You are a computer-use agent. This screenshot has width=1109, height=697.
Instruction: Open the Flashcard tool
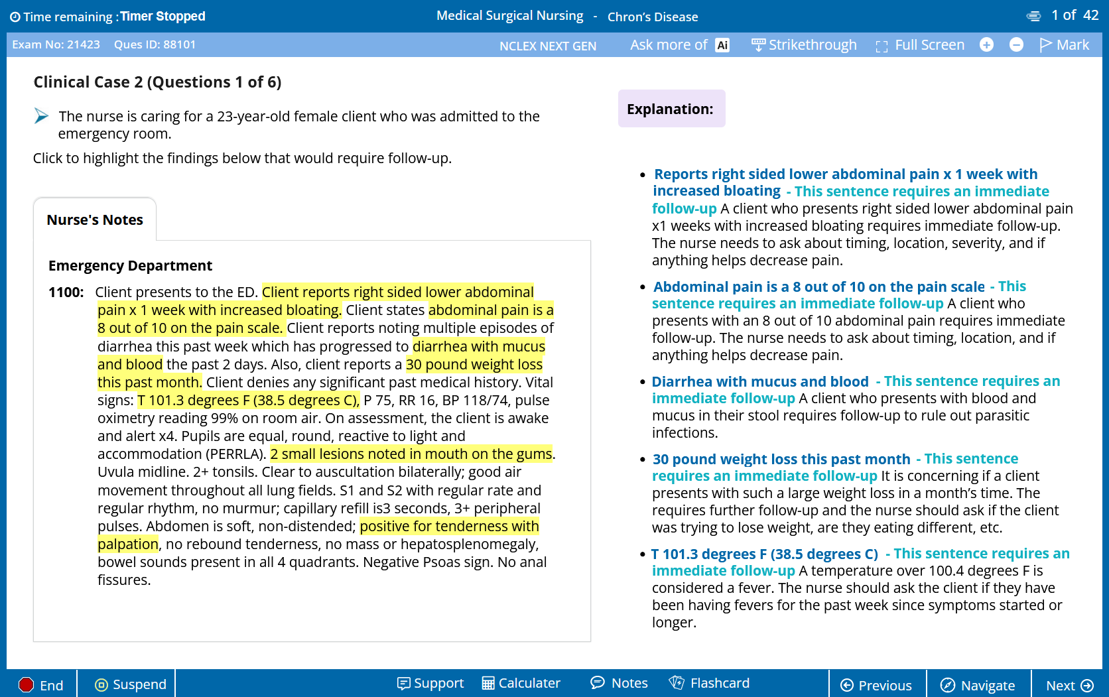point(709,683)
